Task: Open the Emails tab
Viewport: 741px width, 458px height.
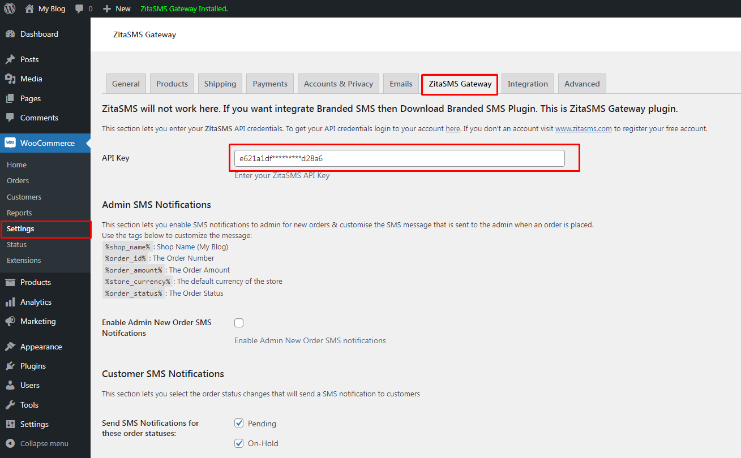Action: (x=401, y=84)
